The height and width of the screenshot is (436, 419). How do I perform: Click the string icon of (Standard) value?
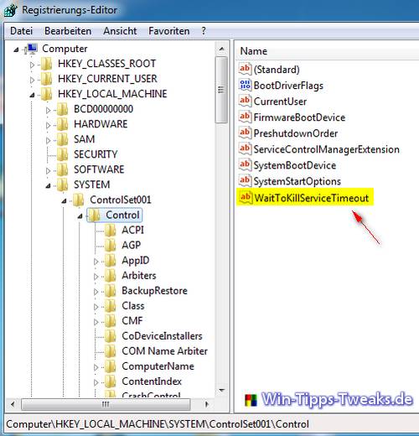click(245, 69)
